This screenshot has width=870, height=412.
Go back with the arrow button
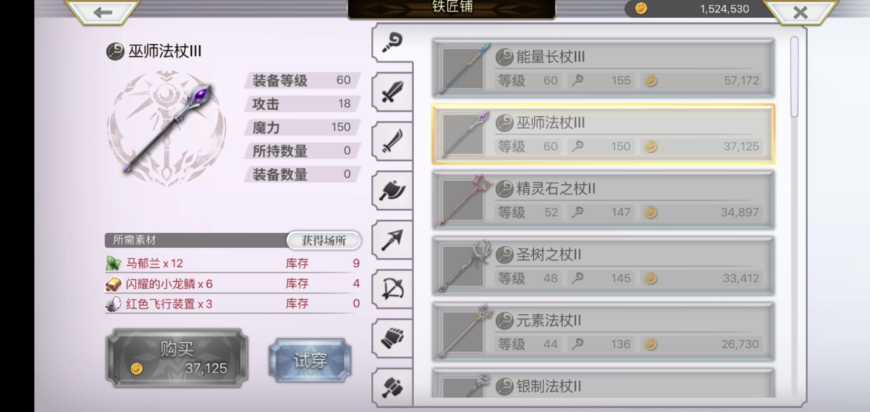pyautogui.click(x=102, y=12)
